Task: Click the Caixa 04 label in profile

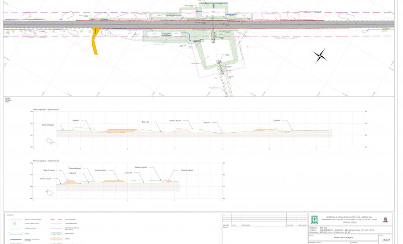Action: 277,120
